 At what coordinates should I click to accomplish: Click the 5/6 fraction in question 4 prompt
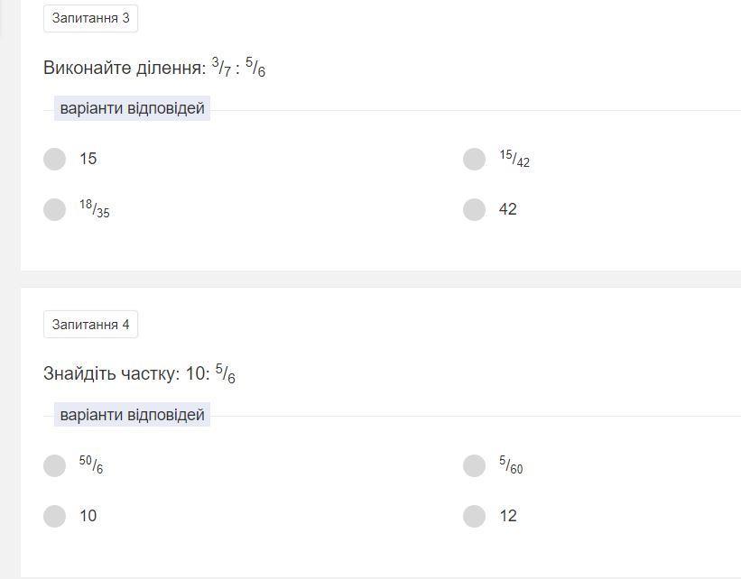click(x=226, y=374)
